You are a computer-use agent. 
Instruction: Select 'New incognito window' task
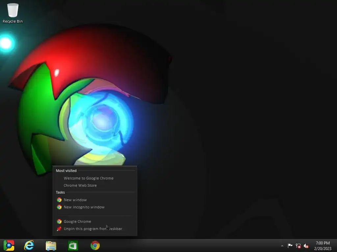[x=94, y=207]
